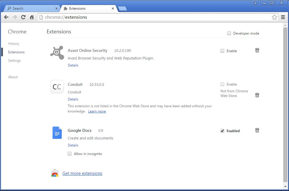Click the Conduit CC extension icon
Viewport: 289px width, 191px height.
57,87
